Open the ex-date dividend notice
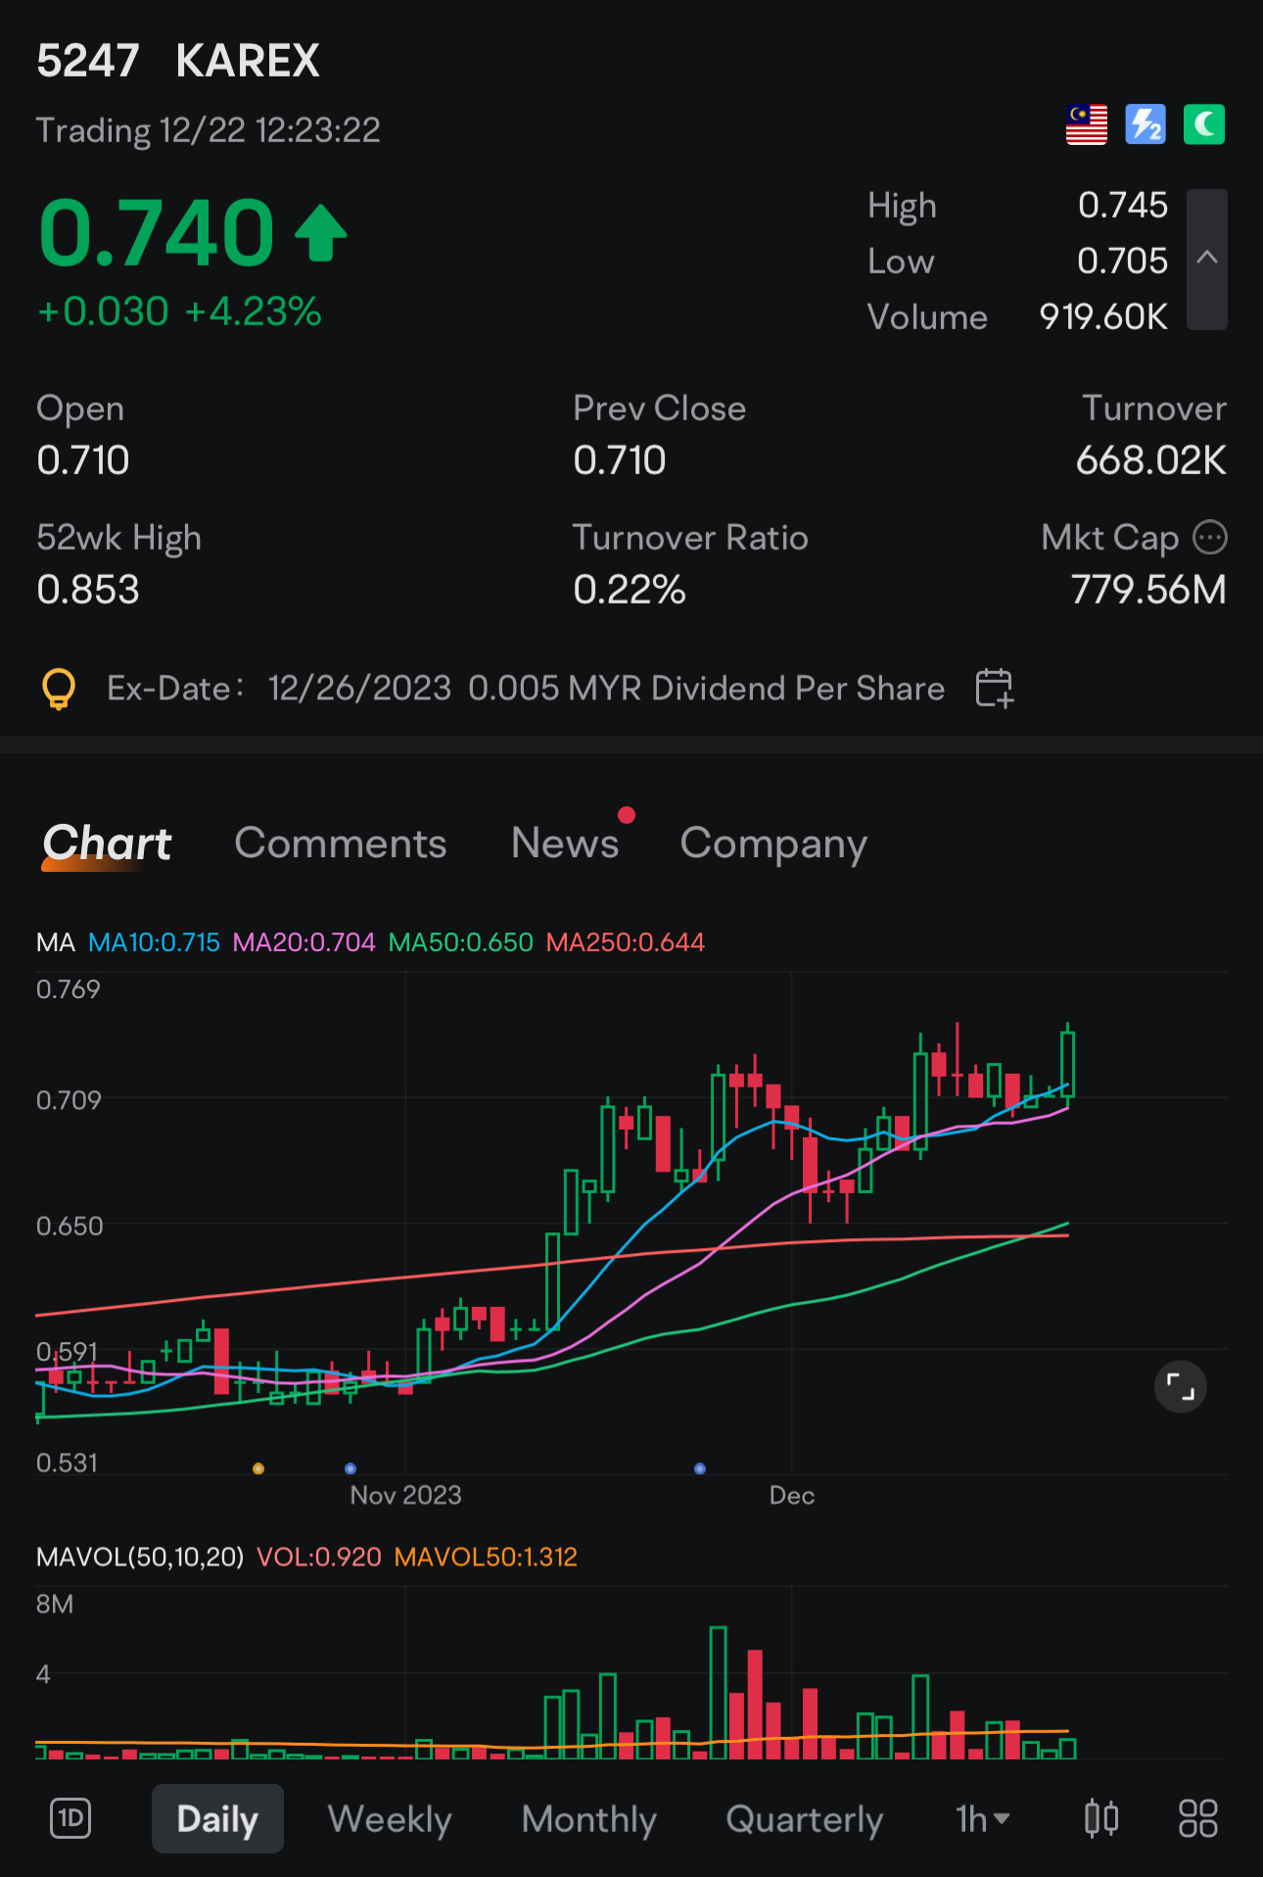Image resolution: width=1263 pixels, height=1877 pixels. click(526, 688)
